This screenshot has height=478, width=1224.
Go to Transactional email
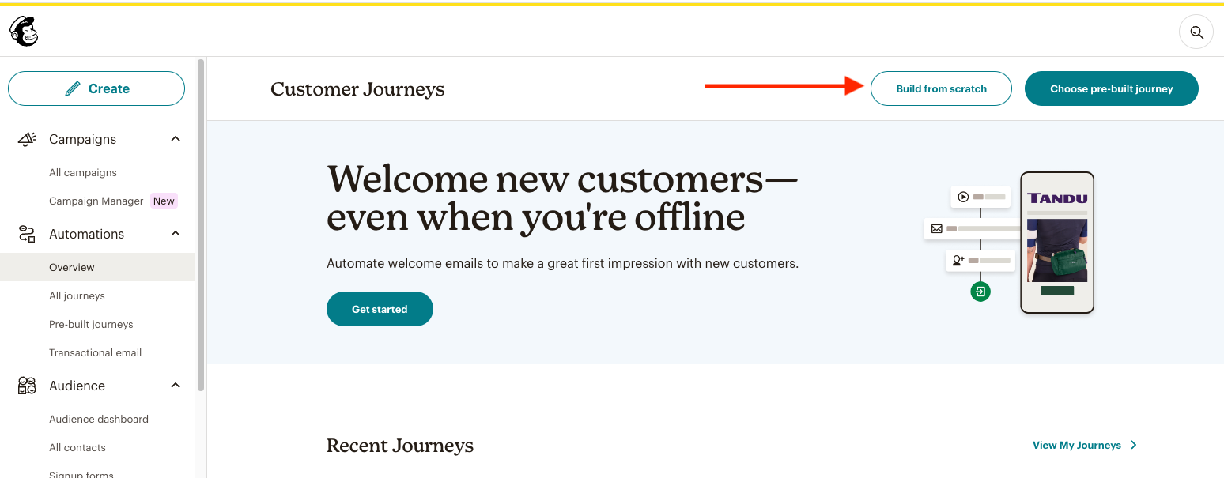click(x=96, y=352)
